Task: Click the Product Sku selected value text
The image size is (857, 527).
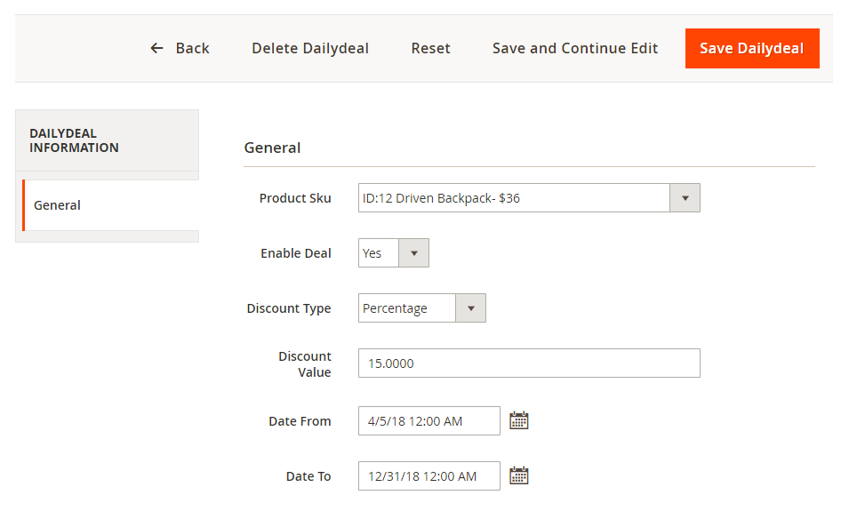Action: click(441, 198)
